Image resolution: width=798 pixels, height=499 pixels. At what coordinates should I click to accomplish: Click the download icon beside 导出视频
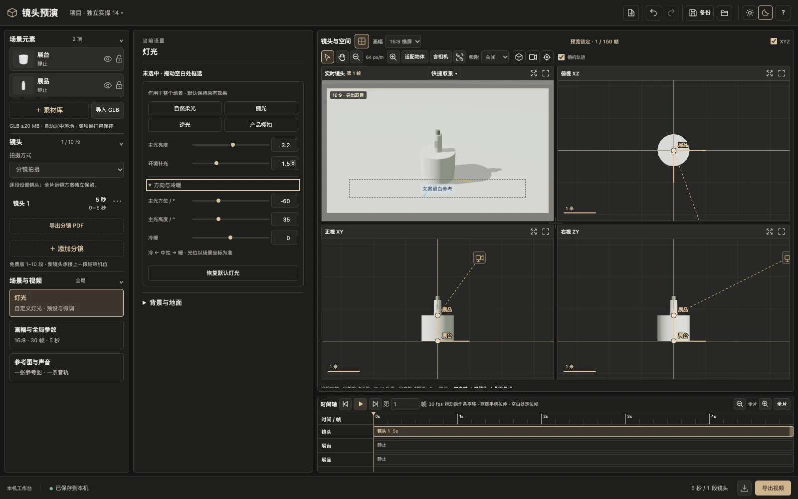coord(744,488)
